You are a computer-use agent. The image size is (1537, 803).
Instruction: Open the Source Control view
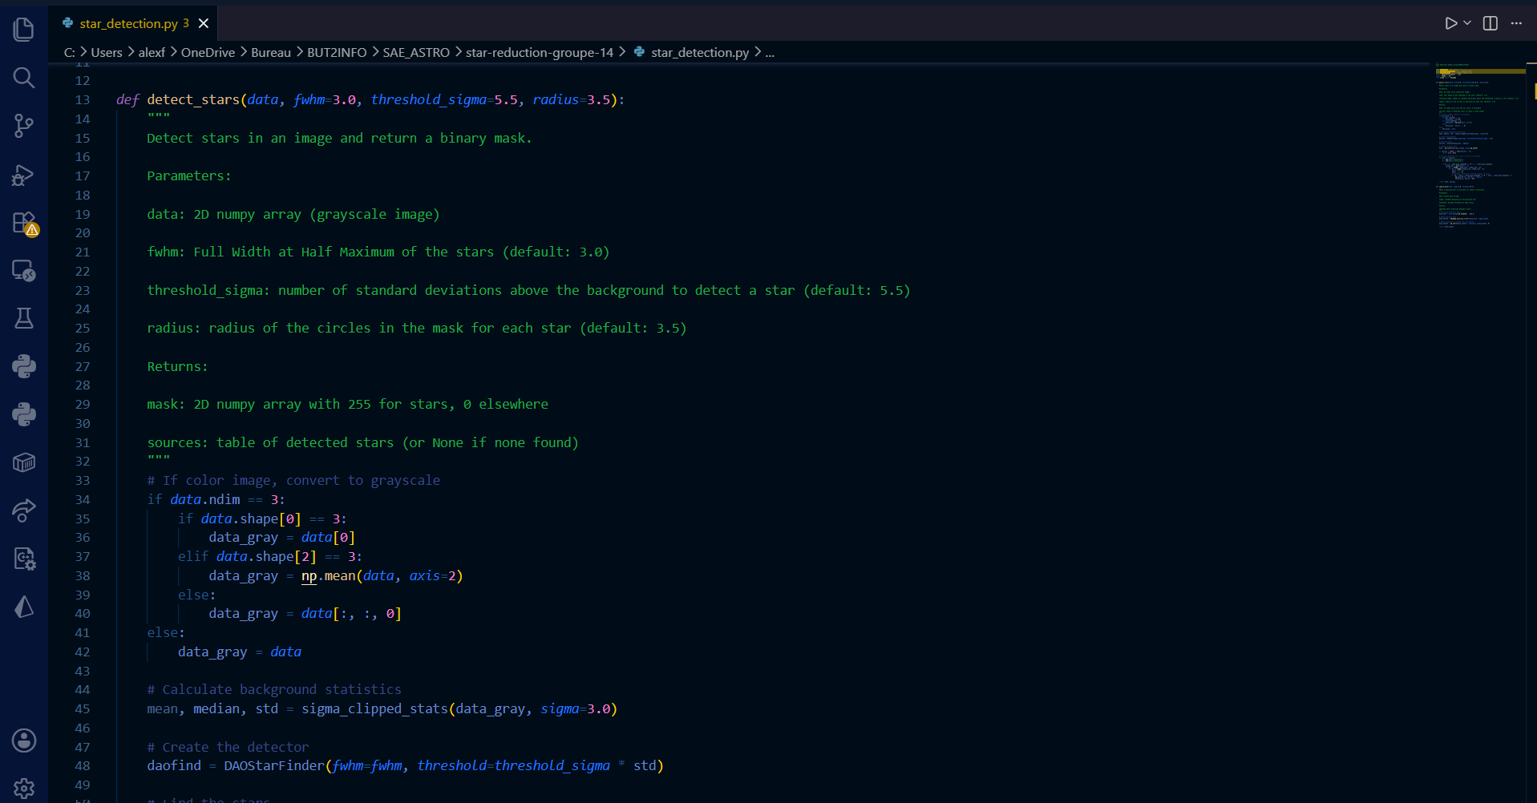(x=24, y=126)
